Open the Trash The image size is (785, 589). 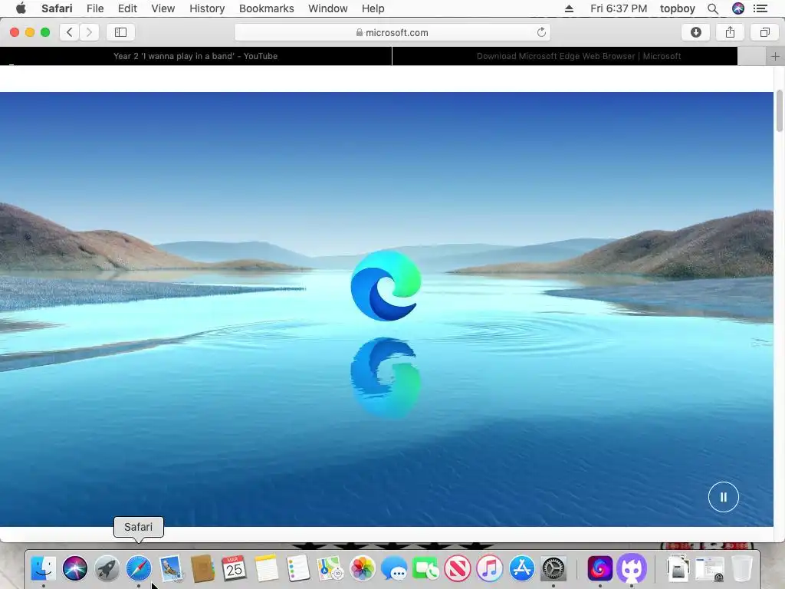[x=742, y=568]
